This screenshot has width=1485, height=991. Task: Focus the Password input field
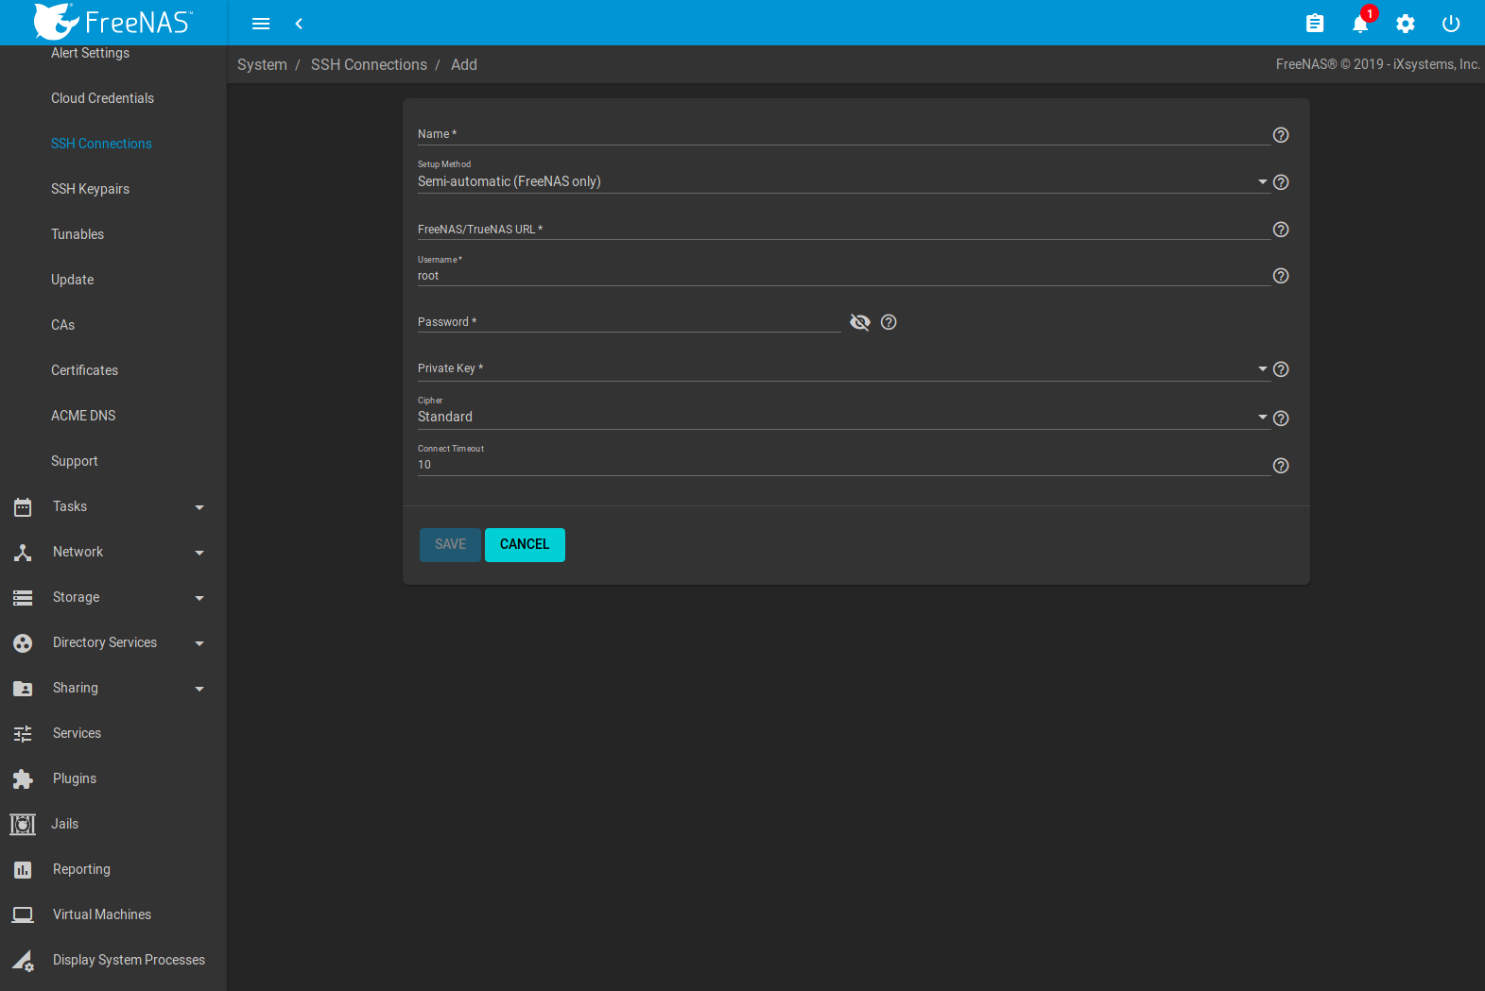630,322
